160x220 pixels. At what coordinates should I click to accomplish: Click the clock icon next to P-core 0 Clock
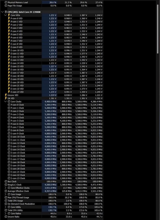(x=9, y=105)
